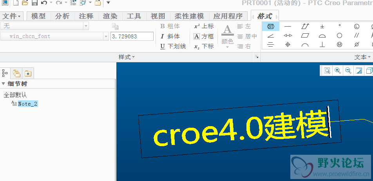This screenshot has height=181, width=373.
Task: Click the windows switcher icon
Action: pyautogui.click(x=83, y=3)
